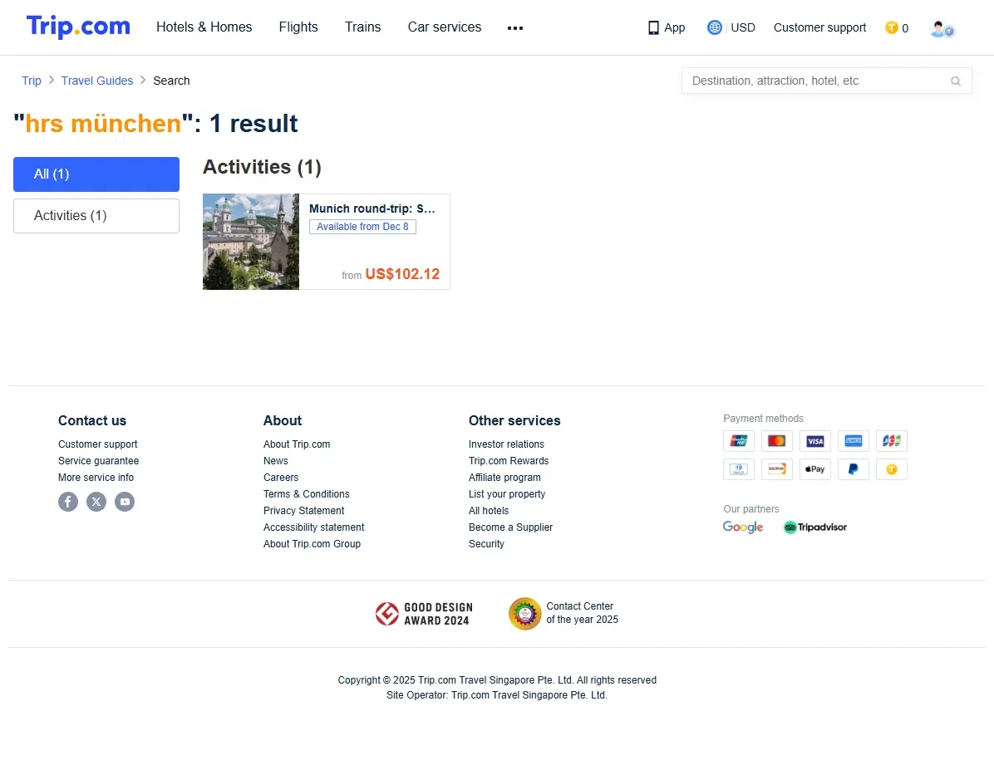The width and height of the screenshot is (994, 765).
Task: Click the American Express payment icon
Action: coord(854,440)
